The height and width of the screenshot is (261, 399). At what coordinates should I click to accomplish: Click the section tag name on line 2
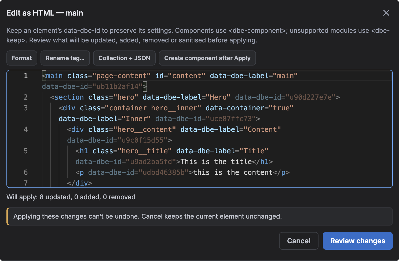pyautogui.click(x=69, y=97)
